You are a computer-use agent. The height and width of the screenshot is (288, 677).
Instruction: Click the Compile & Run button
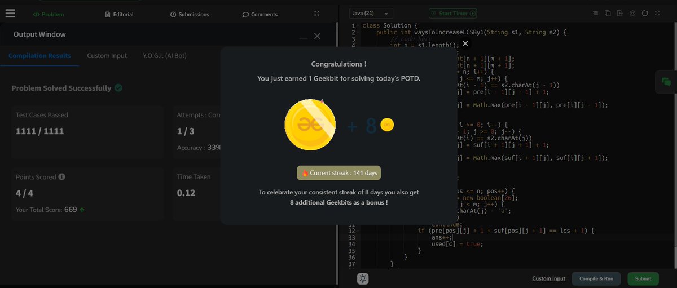point(597,278)
